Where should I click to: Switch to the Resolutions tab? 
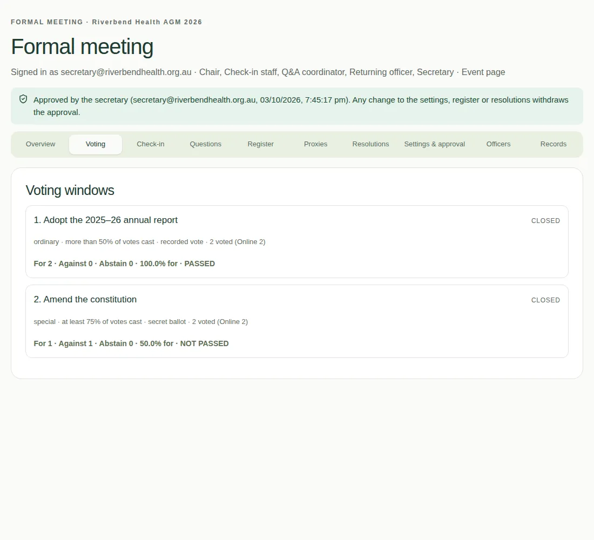(370, 144)
